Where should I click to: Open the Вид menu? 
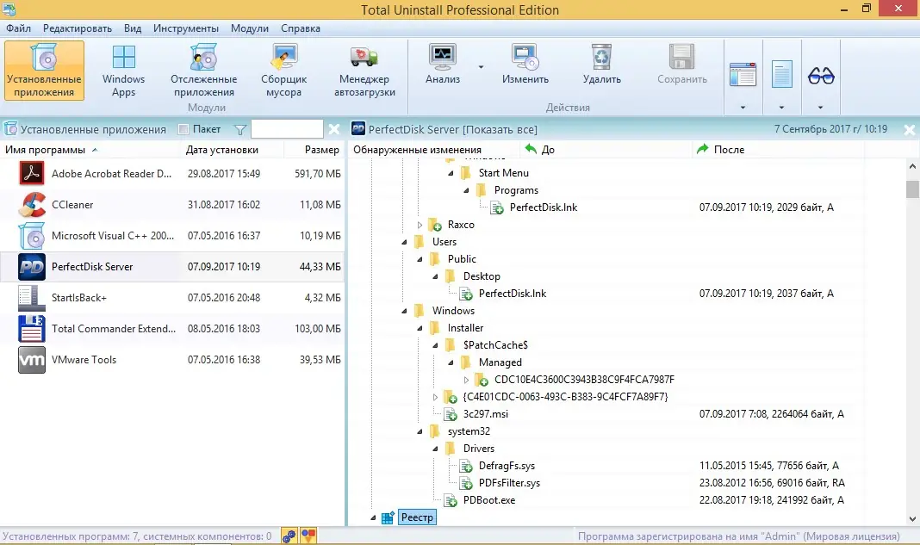pos(133,28)
